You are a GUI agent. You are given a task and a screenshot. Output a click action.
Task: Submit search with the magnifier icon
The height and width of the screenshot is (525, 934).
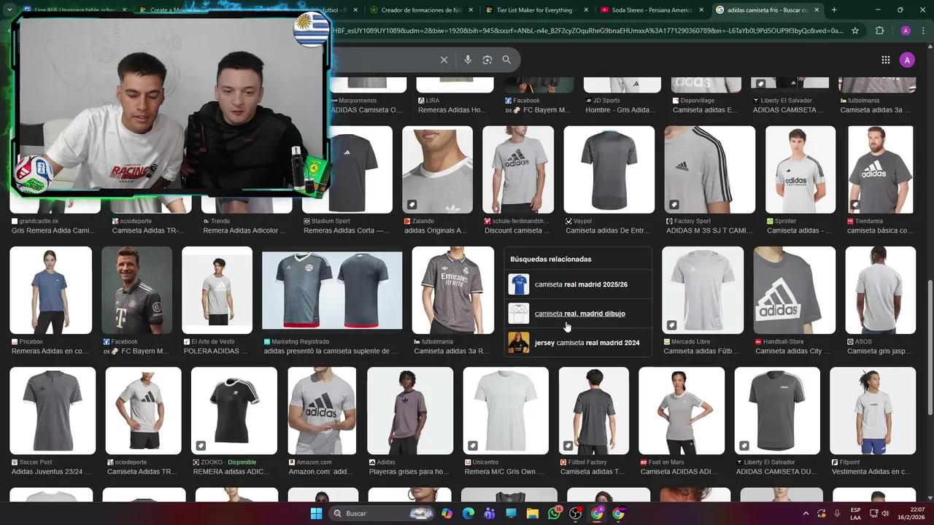506,60
